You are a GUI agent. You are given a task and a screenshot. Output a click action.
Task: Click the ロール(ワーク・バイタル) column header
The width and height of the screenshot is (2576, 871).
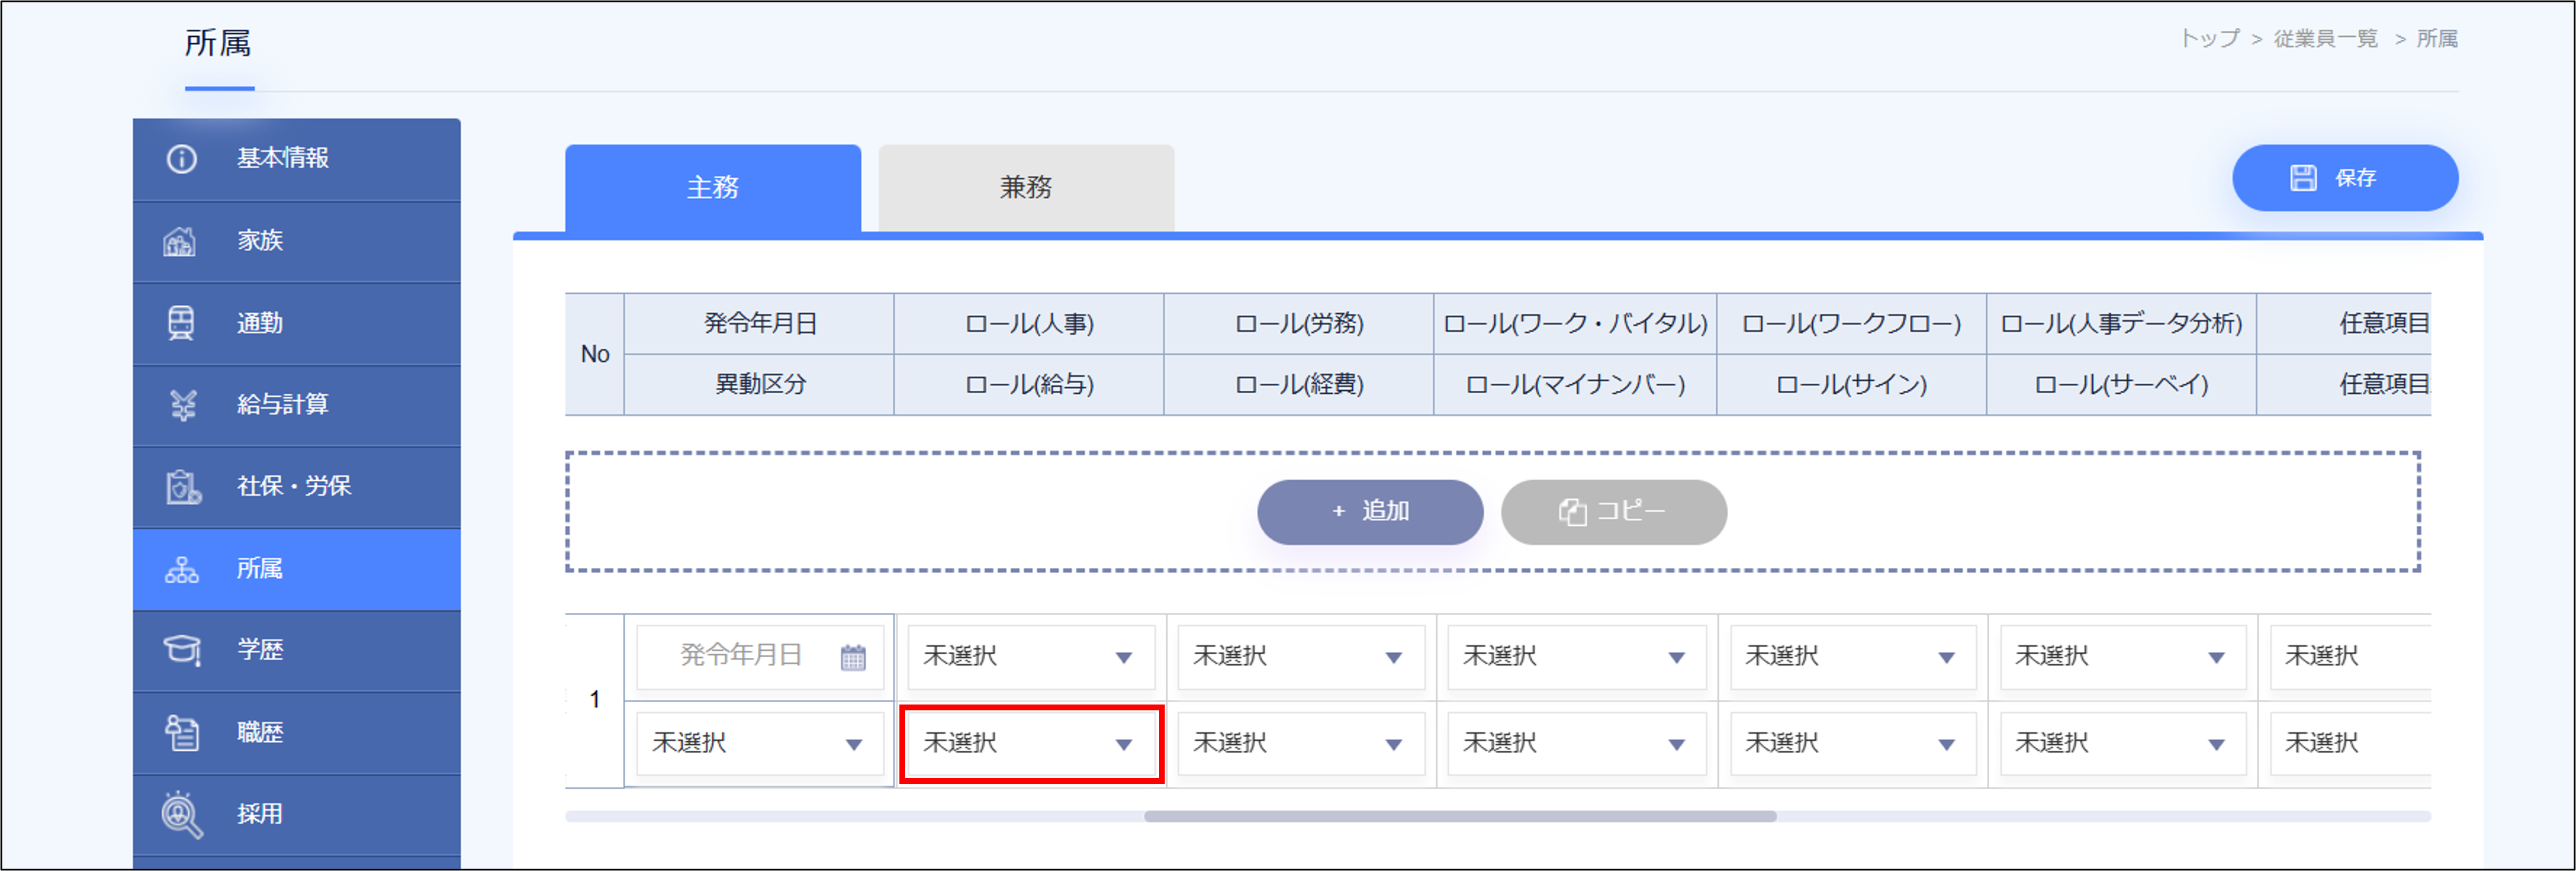click(x=1575, y=324)
